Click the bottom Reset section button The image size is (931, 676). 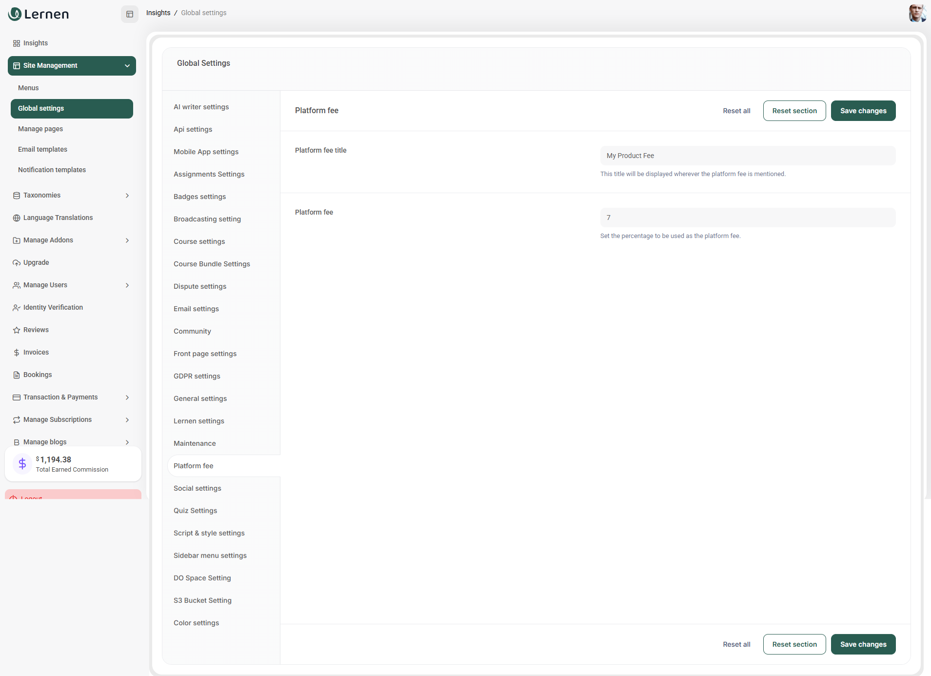click(x=794, y=644)
